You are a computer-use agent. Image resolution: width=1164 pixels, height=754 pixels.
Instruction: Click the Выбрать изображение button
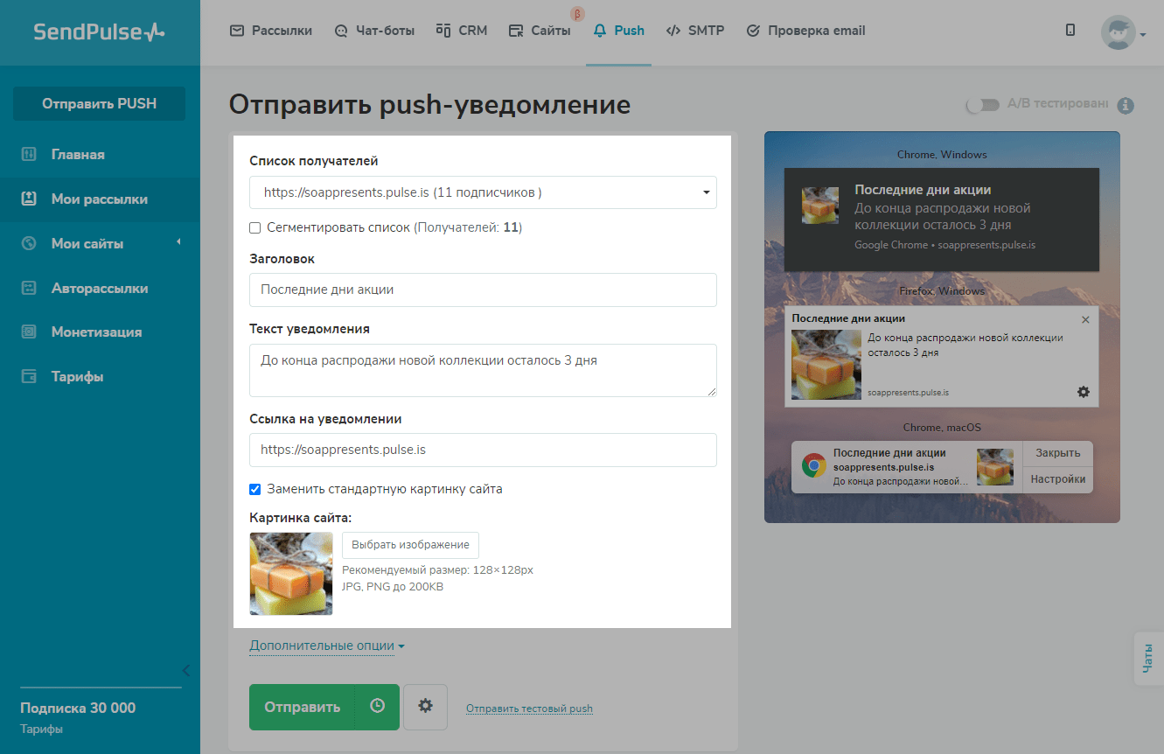tap(410, 544)
